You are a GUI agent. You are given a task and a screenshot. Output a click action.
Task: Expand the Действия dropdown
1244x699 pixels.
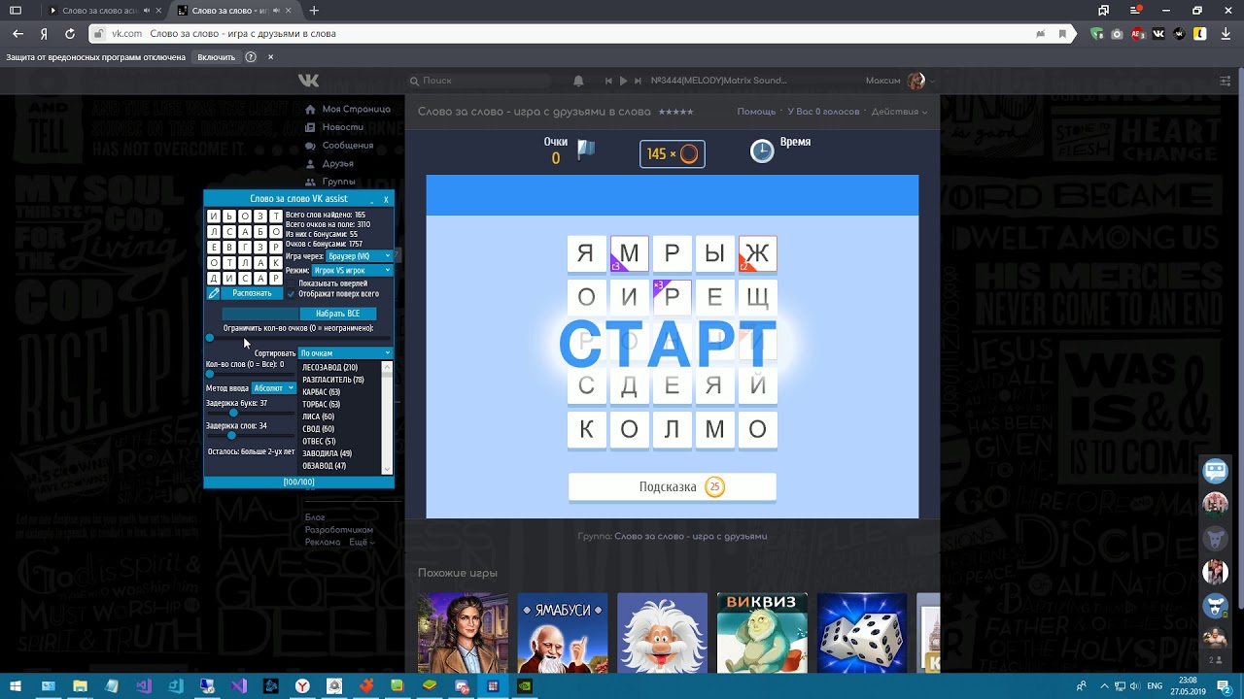(899, 112)
